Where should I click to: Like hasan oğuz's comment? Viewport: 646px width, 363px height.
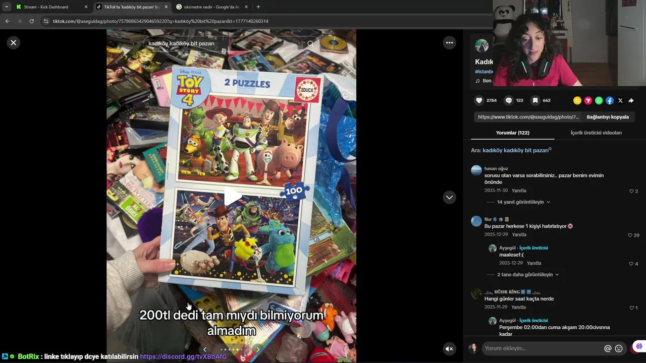[x=631, y=191]
